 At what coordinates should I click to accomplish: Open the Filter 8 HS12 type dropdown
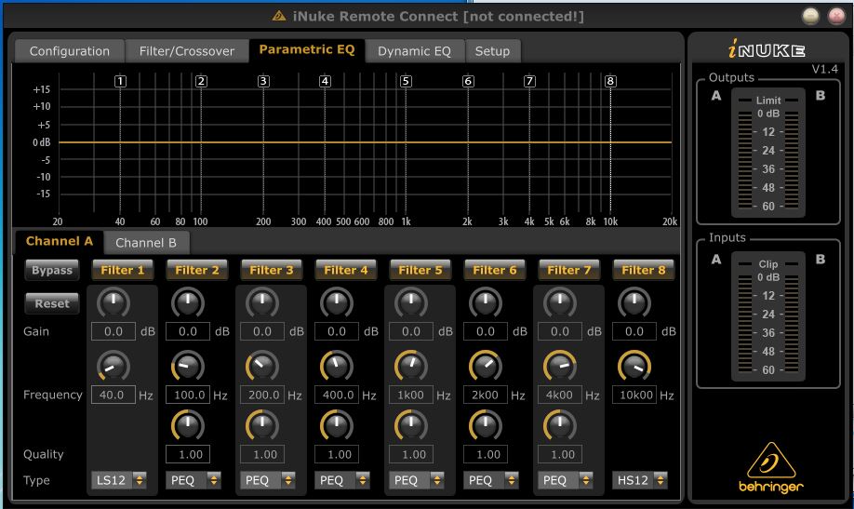(640, 481)
